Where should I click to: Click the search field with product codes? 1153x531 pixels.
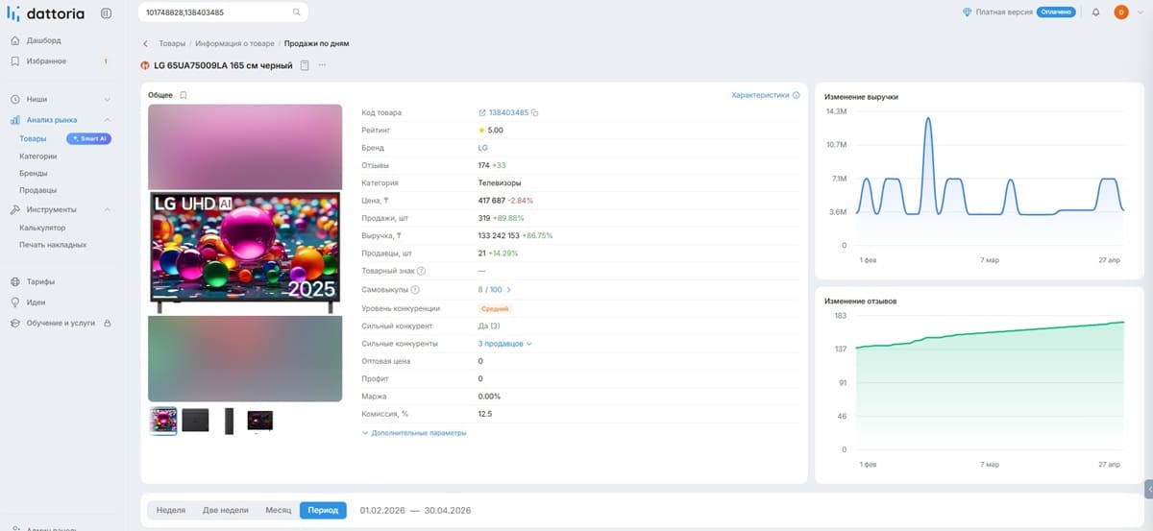pyautogui.click(x=222, y=12)
